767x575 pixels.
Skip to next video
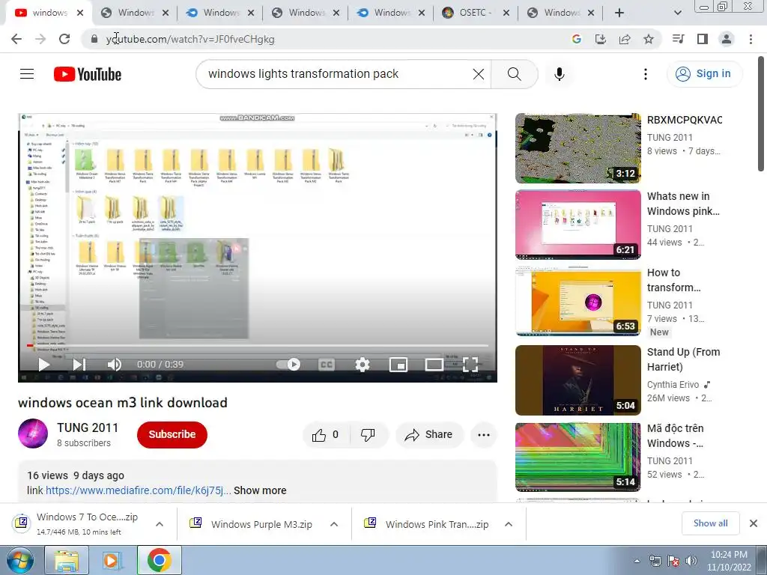(x=79, y=365)
